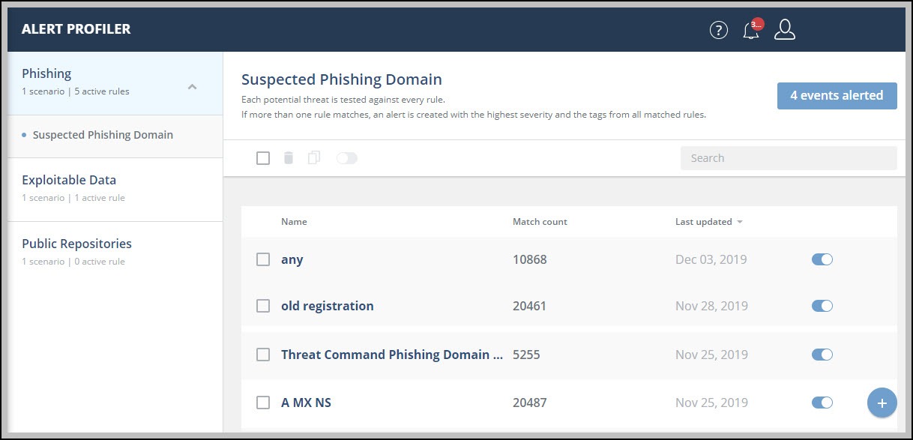The width and height of the screenshot is (913, 440).
Task: Select Suspected Phishing Domain scenario in sidebar
Action: tap(103, 135)
